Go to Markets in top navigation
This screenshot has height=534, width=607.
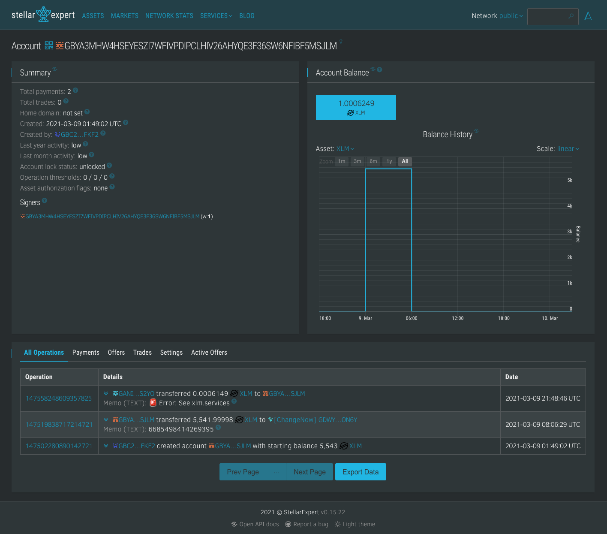(125, 16)
